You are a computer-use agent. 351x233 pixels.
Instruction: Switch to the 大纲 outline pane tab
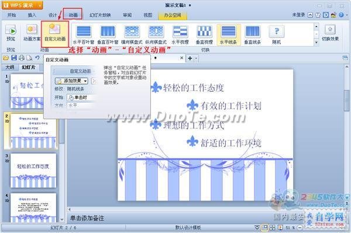click(x=10, y=67)
